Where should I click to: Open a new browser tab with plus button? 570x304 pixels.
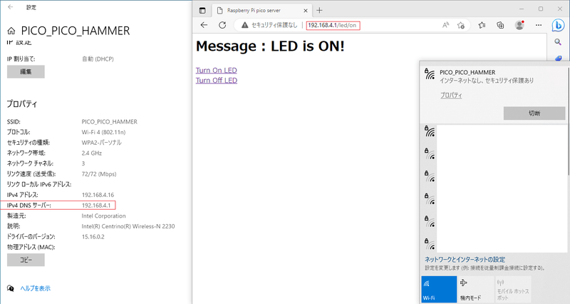point(319,10)
